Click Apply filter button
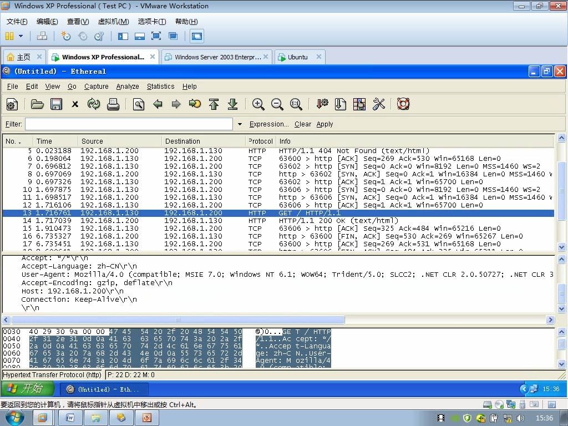Viewport: 568px width, 426px height. click(x=324, y=124)
